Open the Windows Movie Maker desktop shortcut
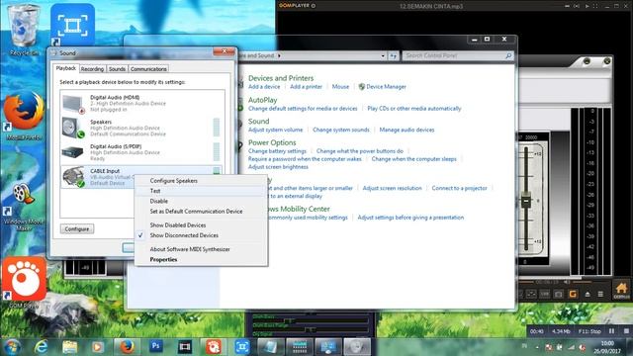Viewport: 633px width, 356px height. tap(24, 206)
